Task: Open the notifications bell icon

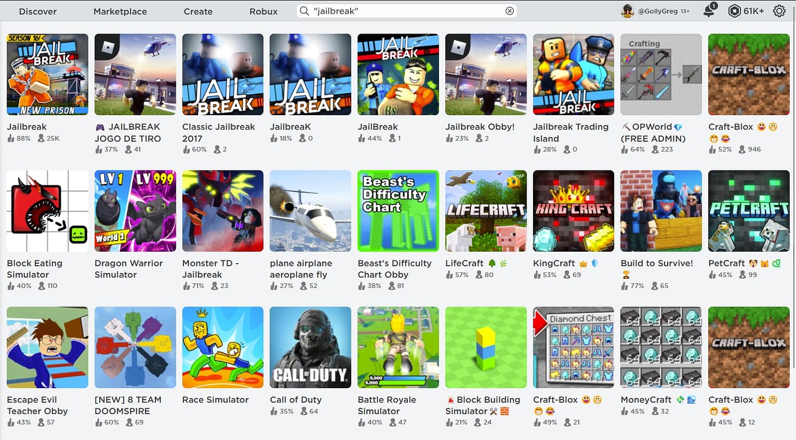Action: point(709,10)
